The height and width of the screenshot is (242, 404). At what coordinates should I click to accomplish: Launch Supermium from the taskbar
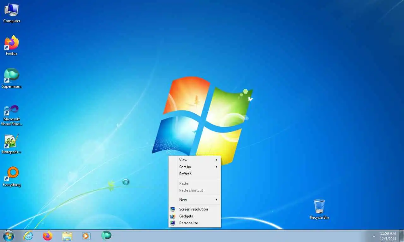[x=106, y=236]
